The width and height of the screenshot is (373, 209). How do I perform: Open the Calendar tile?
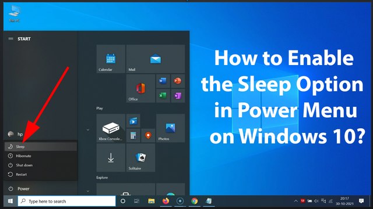click(x=111, y=59)
